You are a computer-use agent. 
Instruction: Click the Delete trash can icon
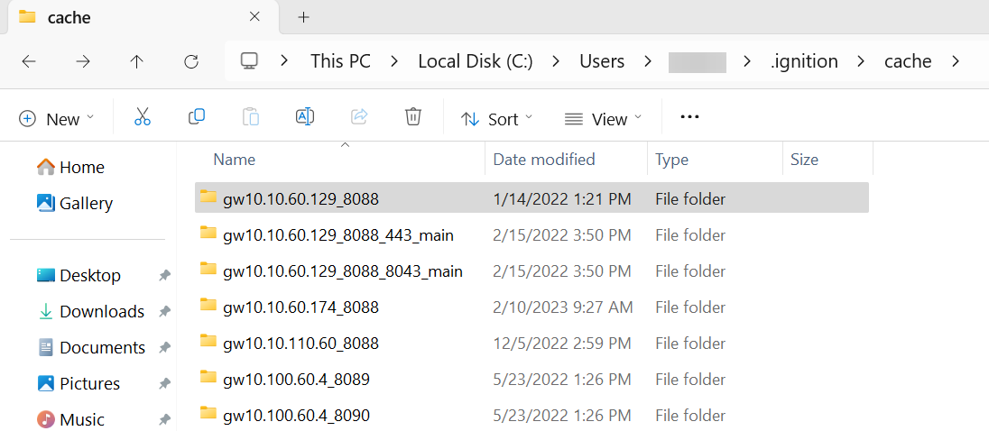click(413, 116)
